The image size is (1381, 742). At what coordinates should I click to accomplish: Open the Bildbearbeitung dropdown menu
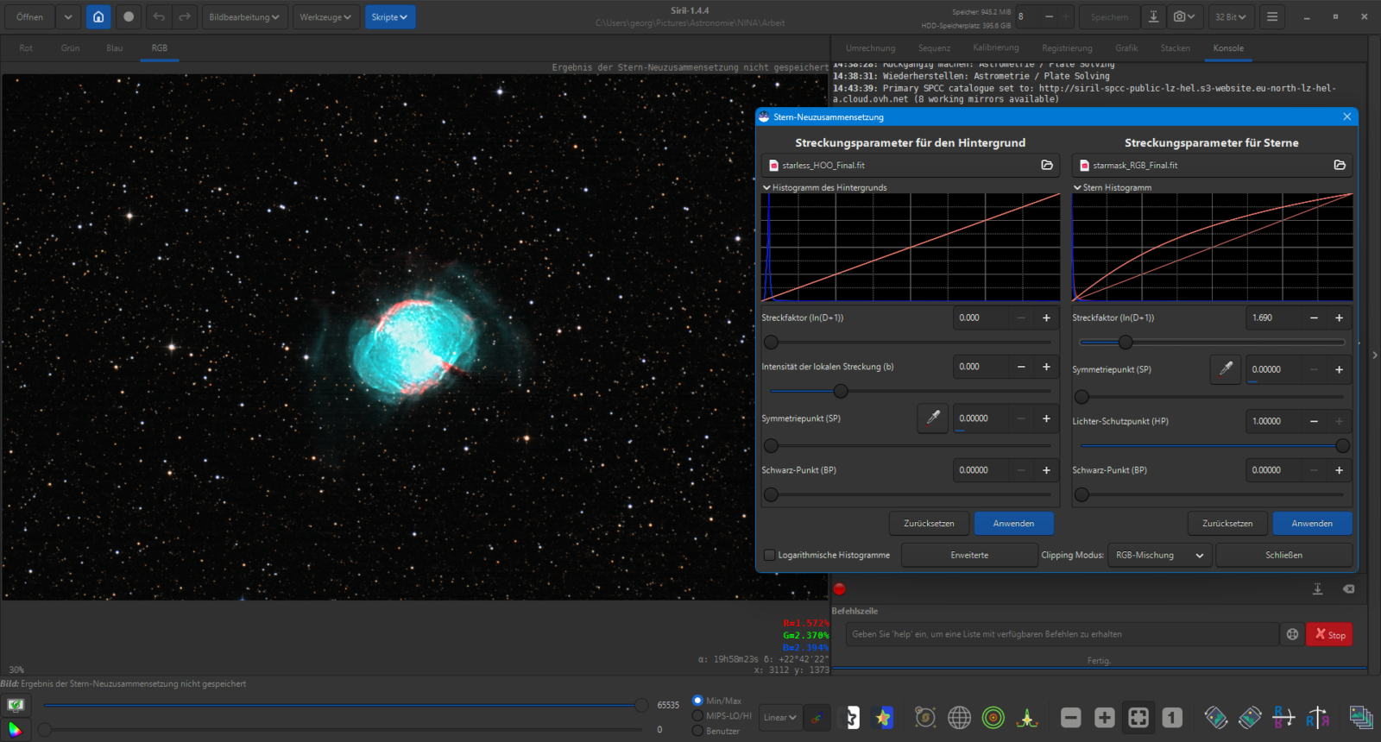click(244, 16)
